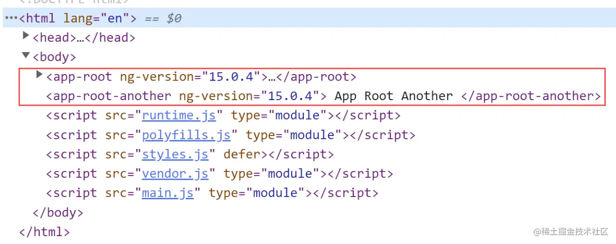Select the app-root element row
This screenshot has width=616, height=244.
click(x=201, y=76)
